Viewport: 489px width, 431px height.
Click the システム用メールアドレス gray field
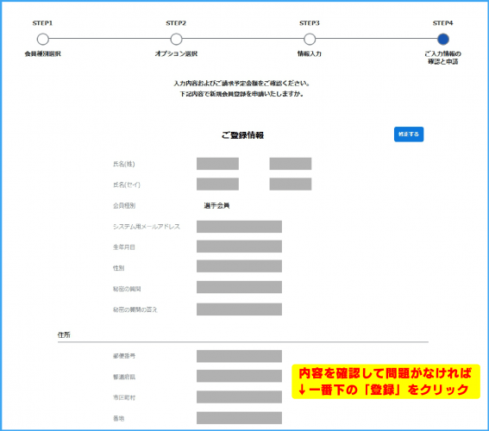pos(239,227)
